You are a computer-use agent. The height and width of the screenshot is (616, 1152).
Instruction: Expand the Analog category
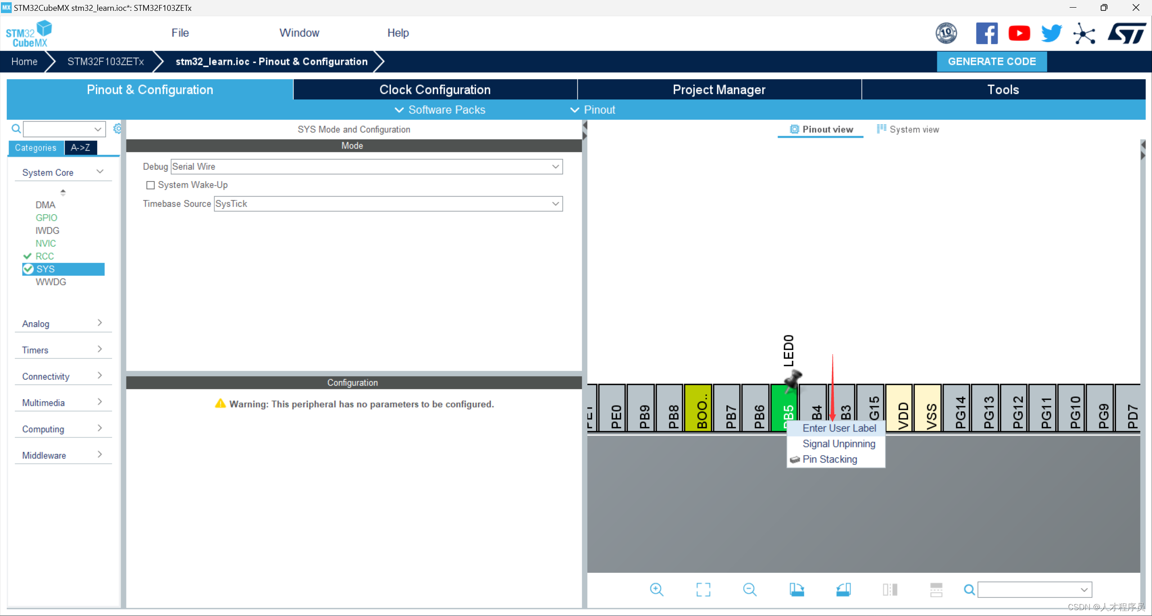(63, 324)
